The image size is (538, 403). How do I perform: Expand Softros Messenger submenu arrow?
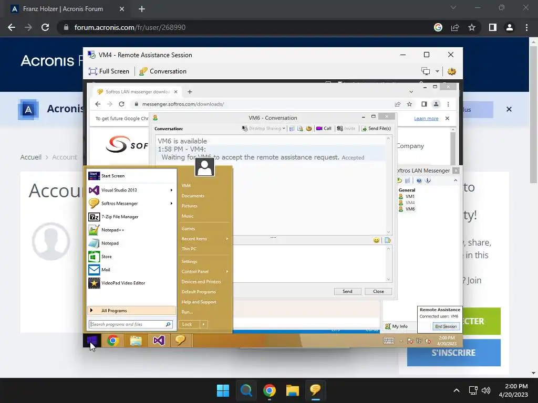click(171, 203)
